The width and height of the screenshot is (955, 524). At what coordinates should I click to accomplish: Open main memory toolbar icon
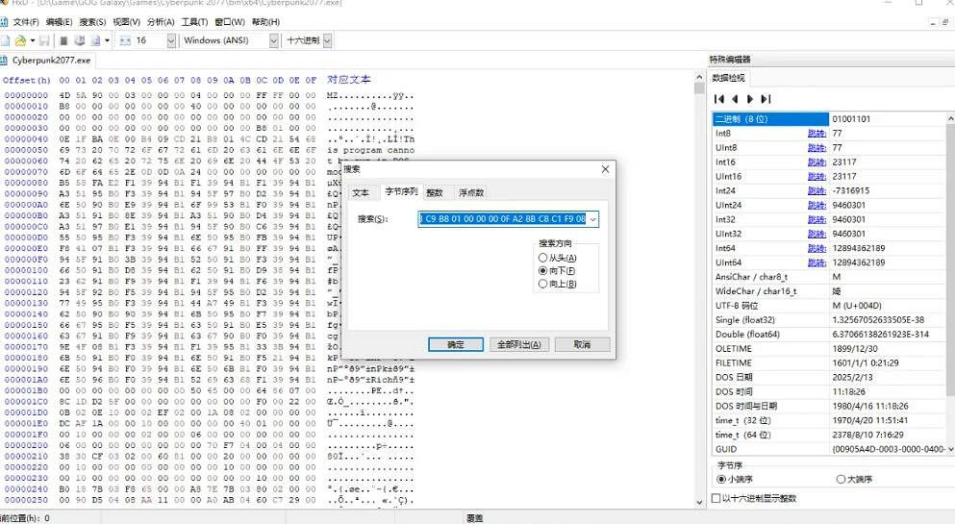pyautogui.click(x=63, y=40)
